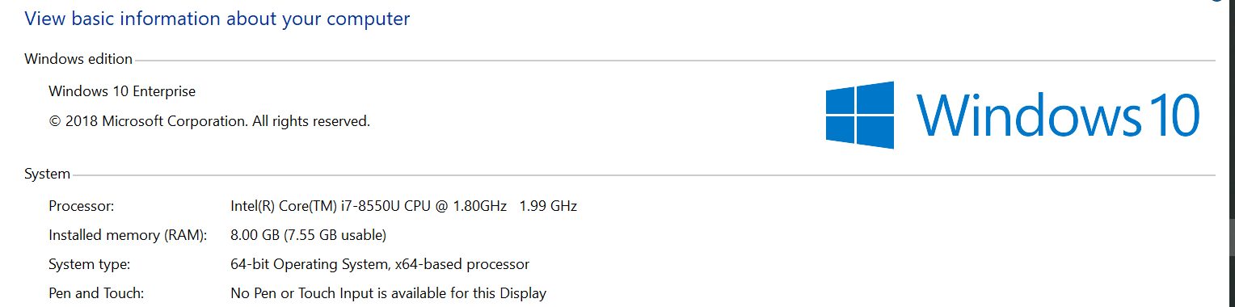
Task: Click the 'View basic information about your computer' heading
Action: [x=217, y=19]
